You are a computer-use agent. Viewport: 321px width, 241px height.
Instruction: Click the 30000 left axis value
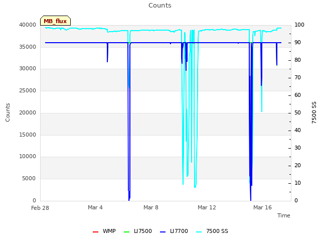tap(28, 68)
